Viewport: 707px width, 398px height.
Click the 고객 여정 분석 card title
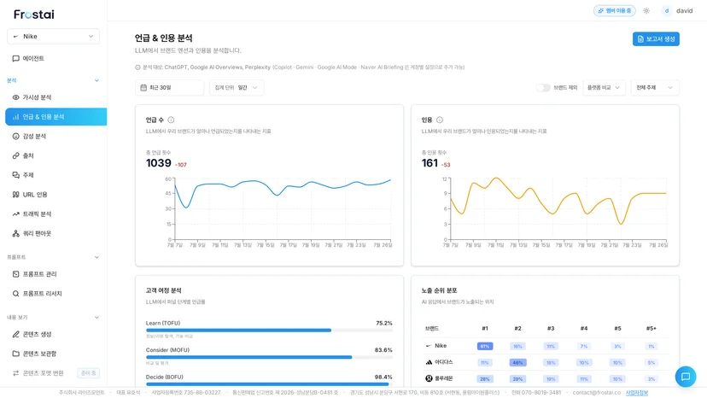tap(163, 290)
